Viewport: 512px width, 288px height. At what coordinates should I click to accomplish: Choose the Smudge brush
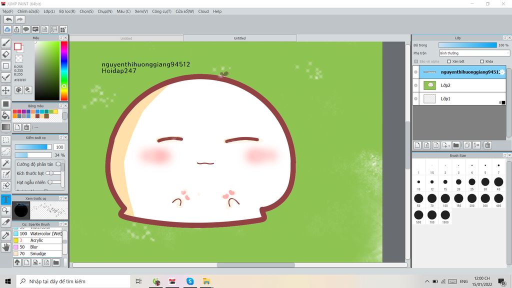tap(37, 253)
